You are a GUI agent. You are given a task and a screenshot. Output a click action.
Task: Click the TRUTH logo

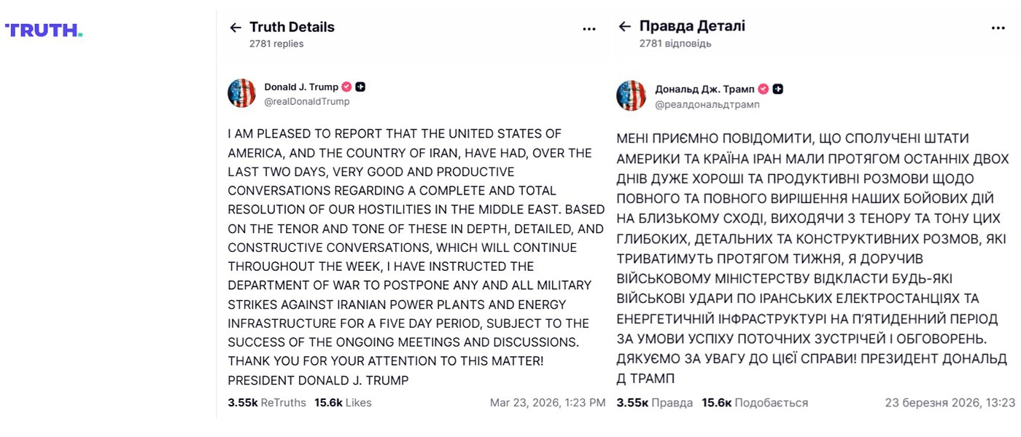(44, 30)
